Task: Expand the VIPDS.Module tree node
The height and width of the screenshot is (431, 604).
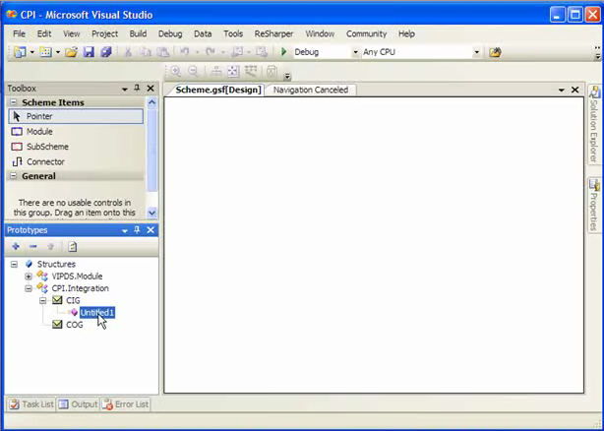Action: pyautogui.click(x=29, y=277)
